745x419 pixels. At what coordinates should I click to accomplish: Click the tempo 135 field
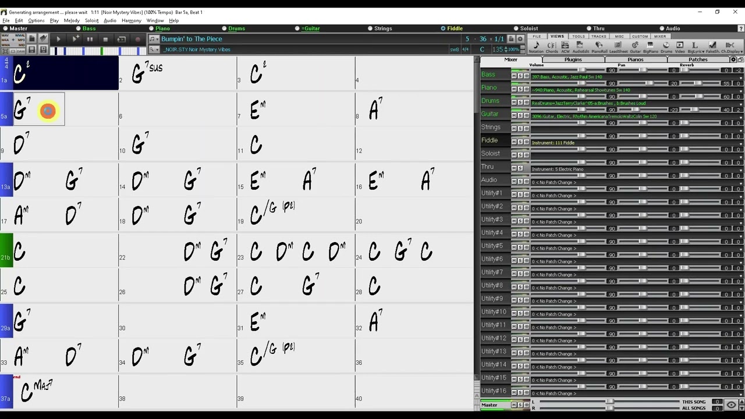(498, 49)
